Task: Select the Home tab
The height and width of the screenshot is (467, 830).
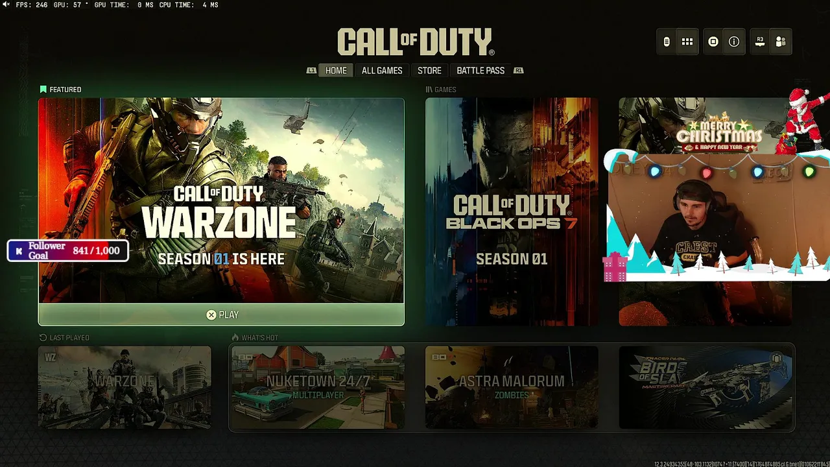Action: 336,71
